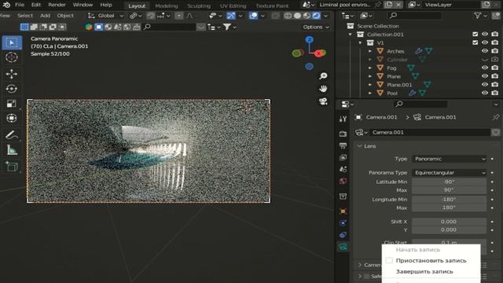This screenshot has width=503, height=283.
Task: Click the Latitude Min -90° field
Action: [x=449, y=182]
